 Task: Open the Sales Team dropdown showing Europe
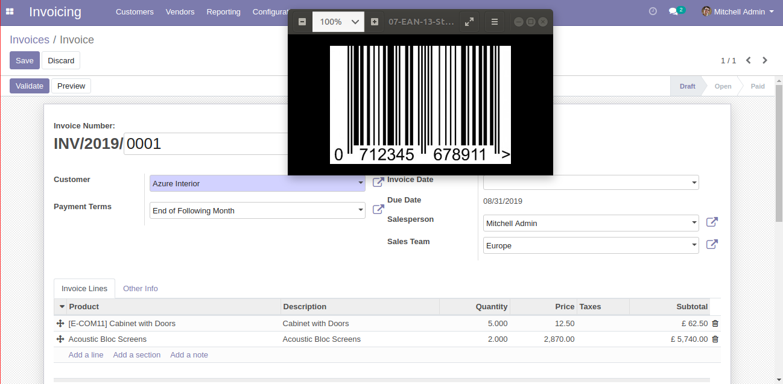click(x=591, y=245)
